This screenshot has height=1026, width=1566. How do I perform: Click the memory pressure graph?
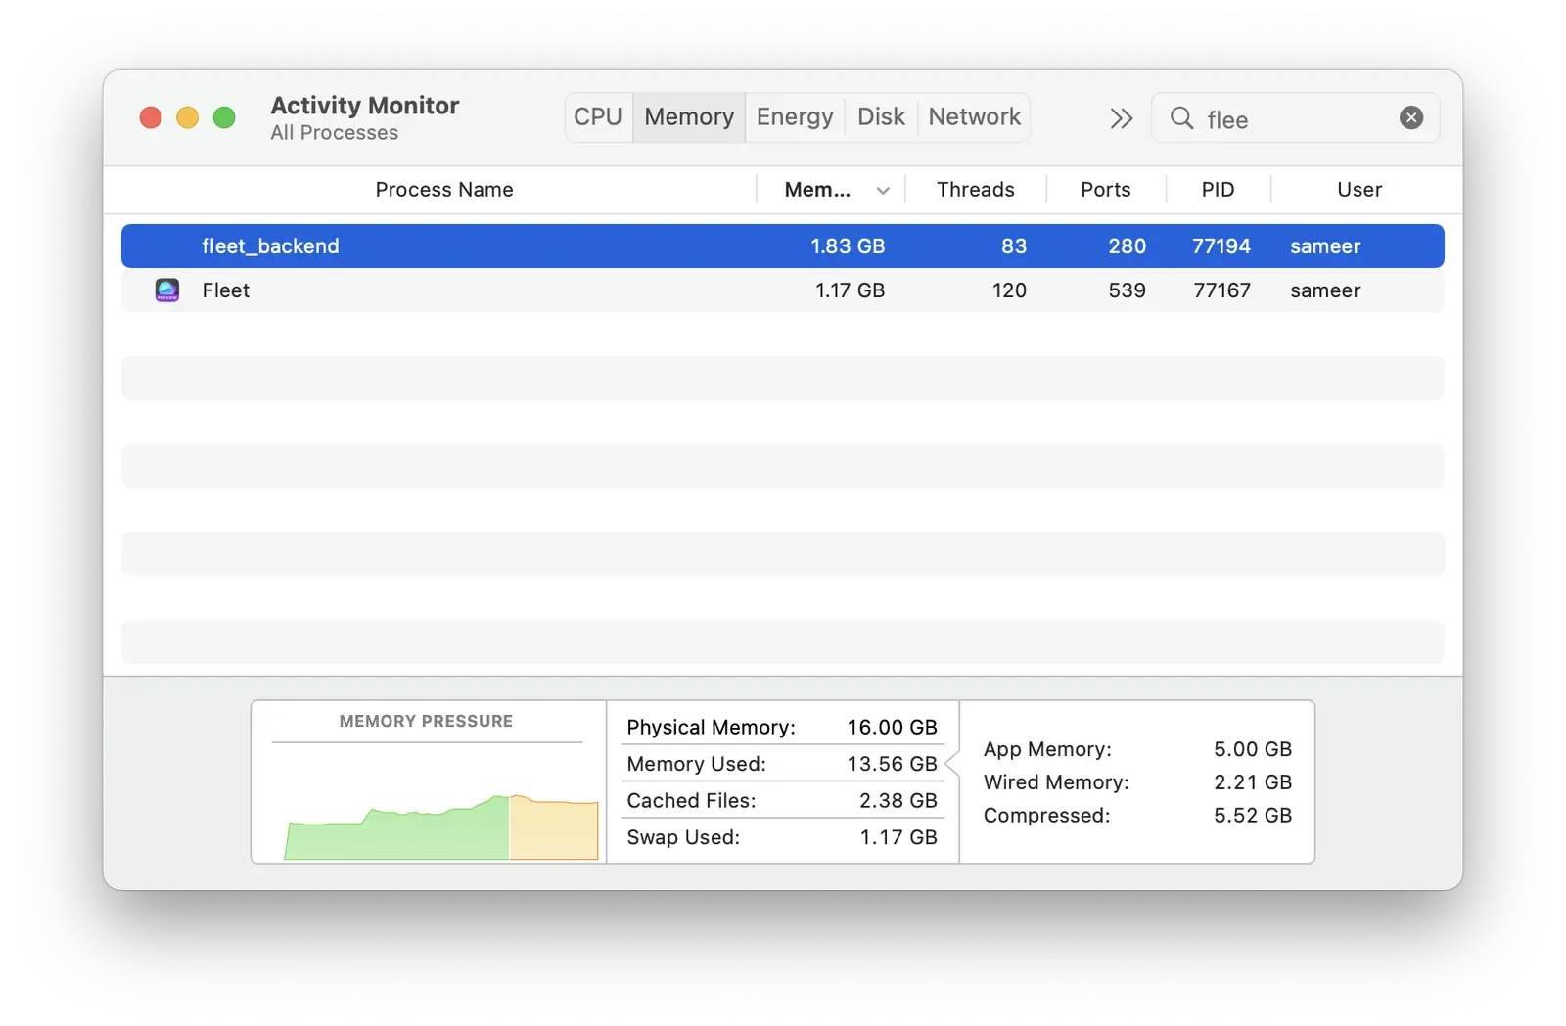click(x=441, y=826)
